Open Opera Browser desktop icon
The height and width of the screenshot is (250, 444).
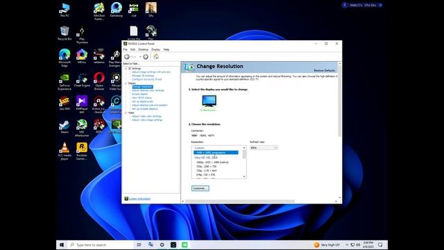tap(99, 81)
